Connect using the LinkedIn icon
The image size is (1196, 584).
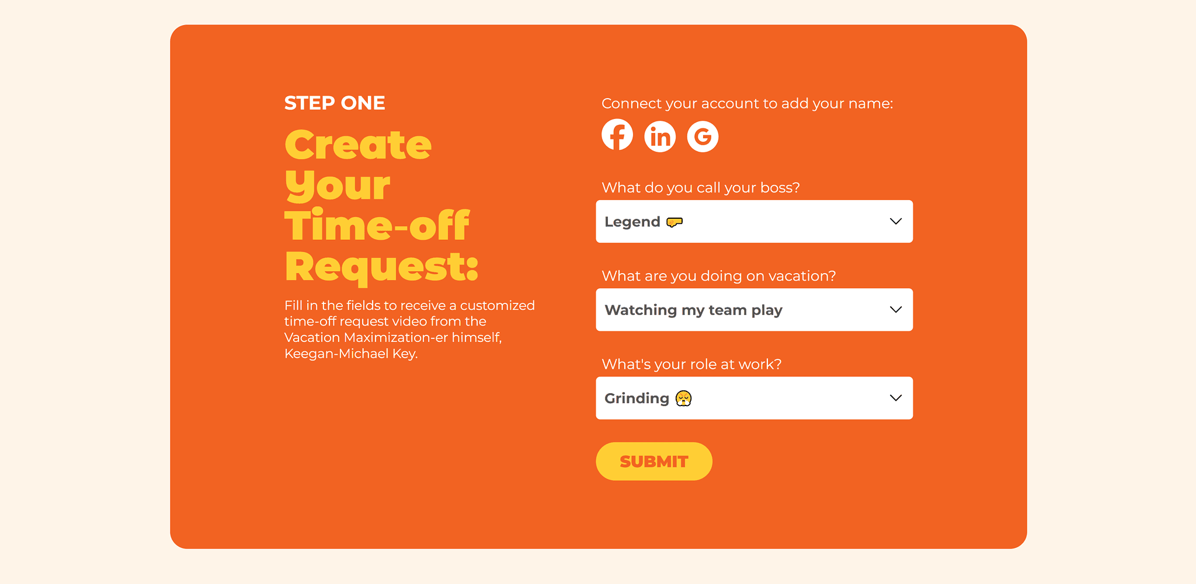(660, 137)
